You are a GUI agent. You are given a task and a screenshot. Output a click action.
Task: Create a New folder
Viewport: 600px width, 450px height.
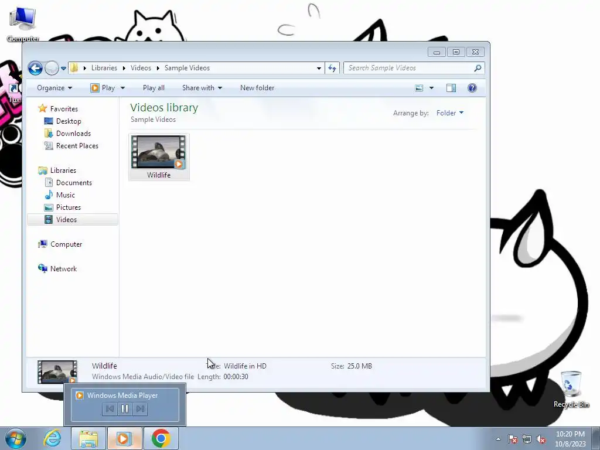257,88
